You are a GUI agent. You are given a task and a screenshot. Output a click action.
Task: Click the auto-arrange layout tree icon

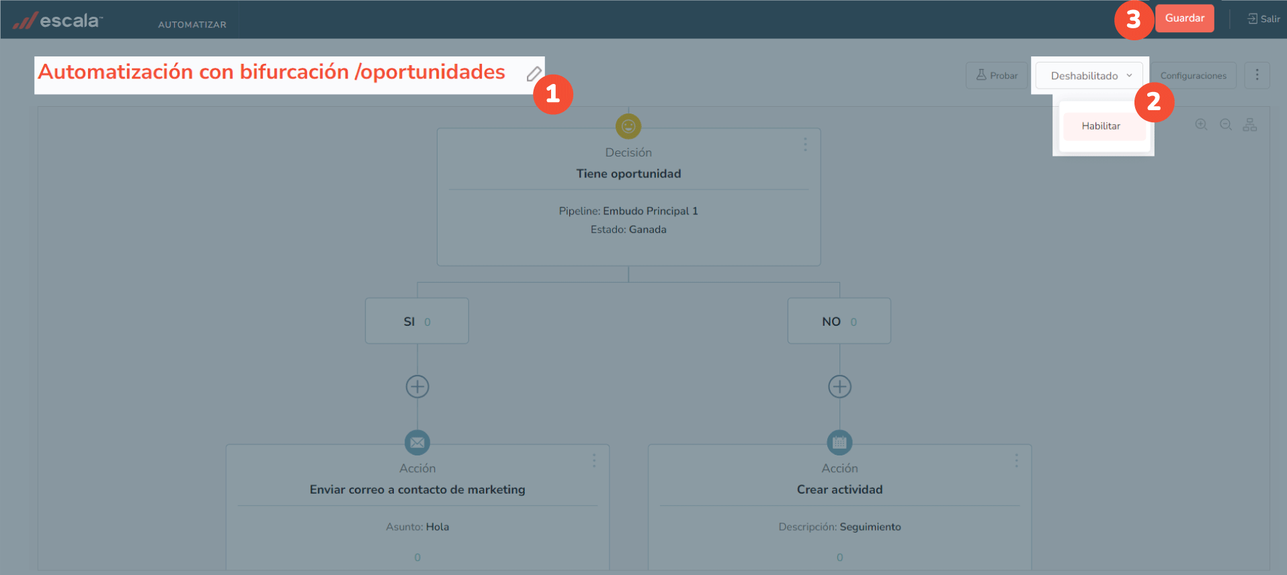(1250, 125)
